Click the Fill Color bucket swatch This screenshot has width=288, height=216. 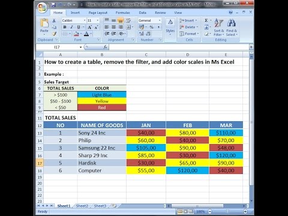tap(76, 34)
